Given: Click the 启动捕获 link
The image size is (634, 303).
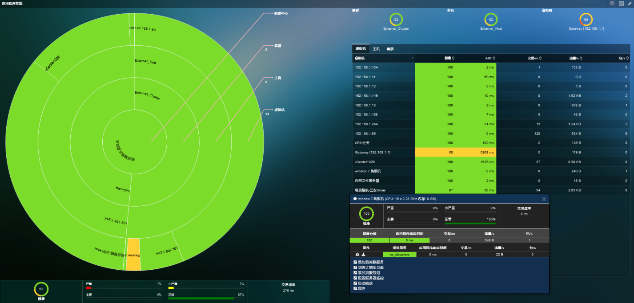Looking at the screenshot, I should pyautogui.click(x=365, y=283).
